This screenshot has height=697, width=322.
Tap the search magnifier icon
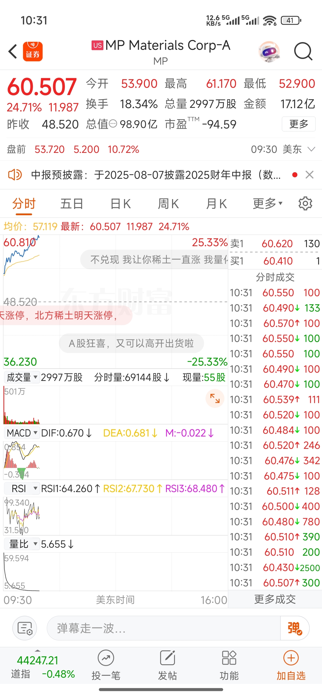[303, 51]
